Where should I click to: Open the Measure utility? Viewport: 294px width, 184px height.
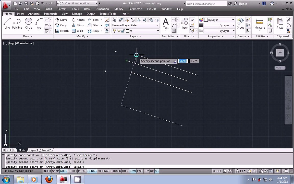pyautogui.click(x=260, y=24)
